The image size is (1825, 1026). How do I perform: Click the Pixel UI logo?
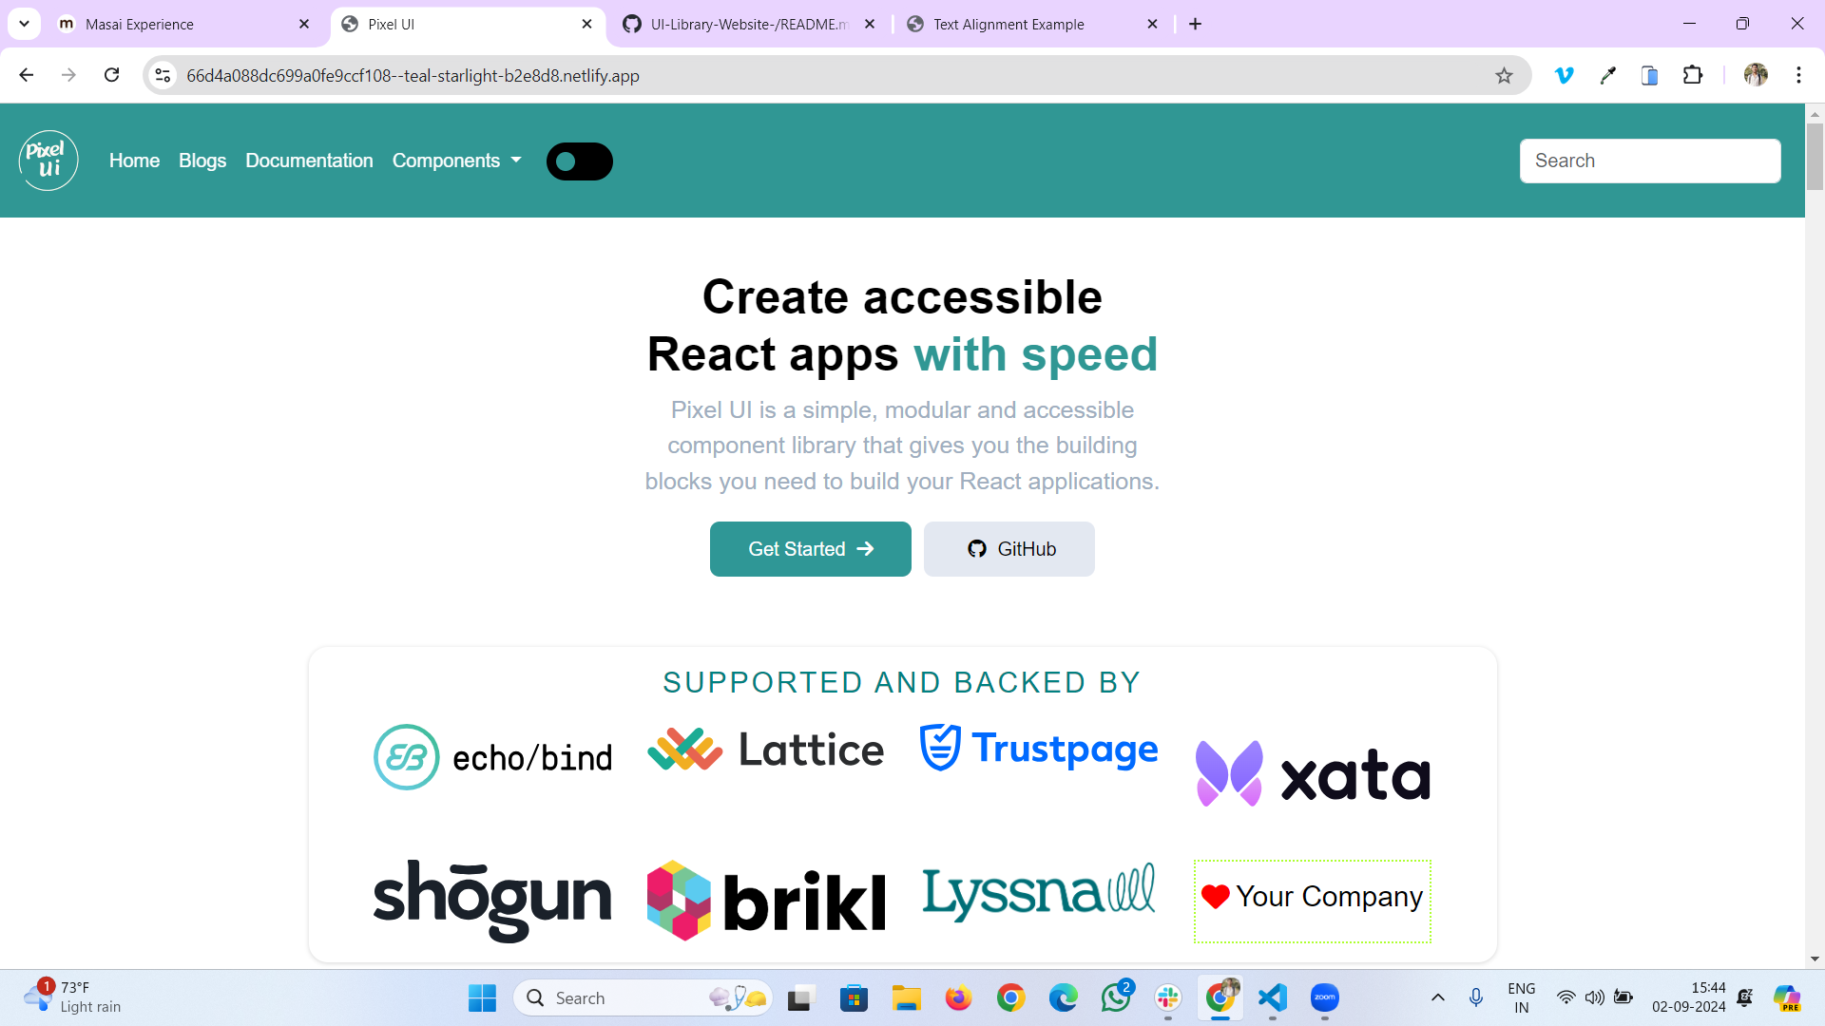tap(48, 161)
